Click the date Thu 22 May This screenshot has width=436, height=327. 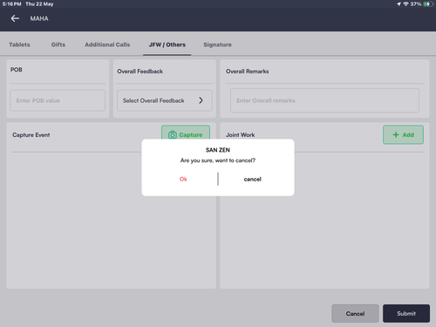39,4
